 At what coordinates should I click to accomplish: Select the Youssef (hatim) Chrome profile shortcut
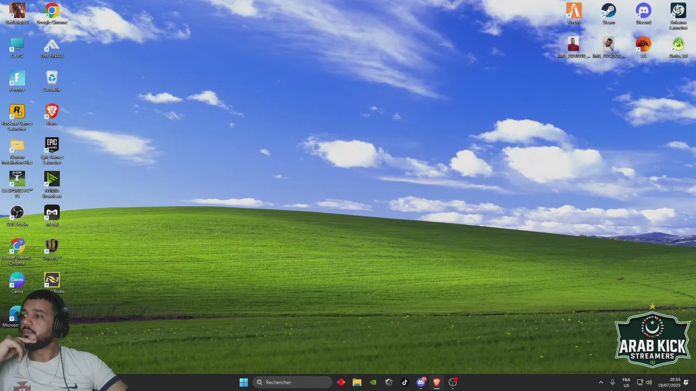(17, 252)
